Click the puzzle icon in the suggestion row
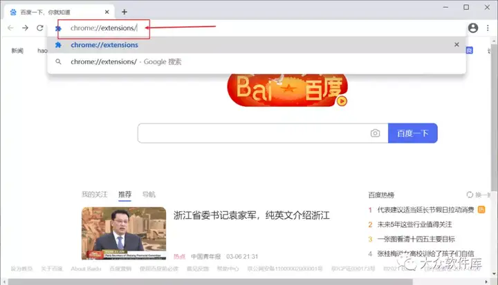The image size is (498, 285). 58,45
